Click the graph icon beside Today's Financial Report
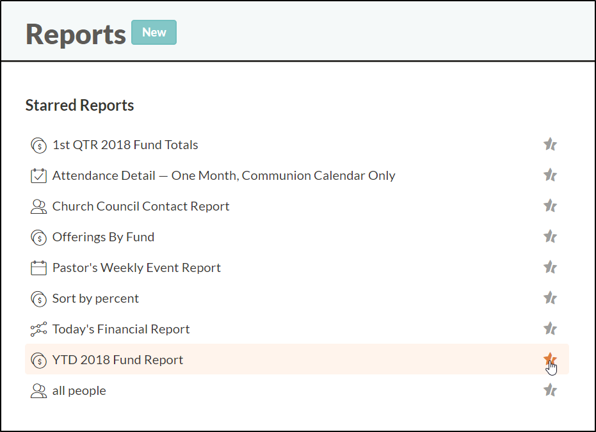The image size is (596, 432). (x=38, y=330)
